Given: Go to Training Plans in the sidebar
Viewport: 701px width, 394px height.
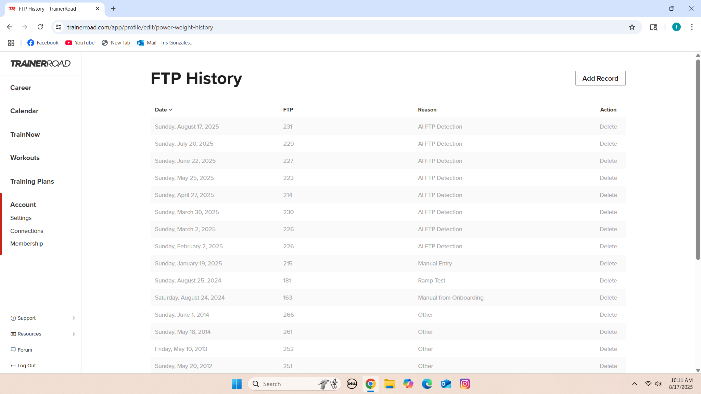Looking at the screenshot, I should point(32,181).
